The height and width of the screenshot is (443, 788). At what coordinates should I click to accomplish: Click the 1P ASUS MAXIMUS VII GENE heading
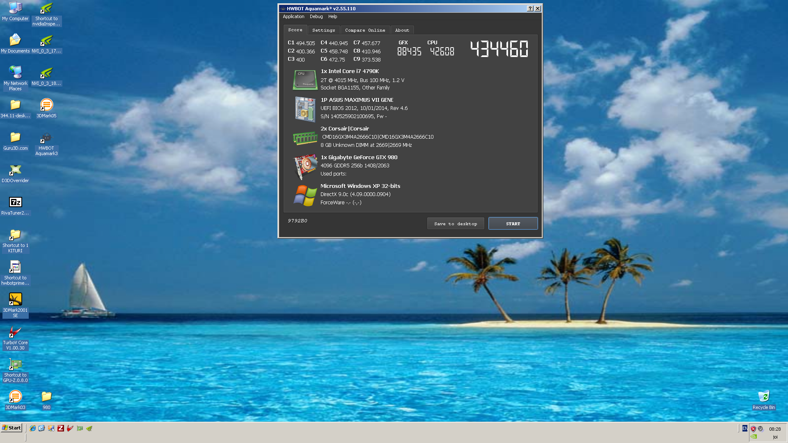pyautogui.click(x=357, y=100)
